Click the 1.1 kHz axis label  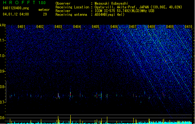2,40
